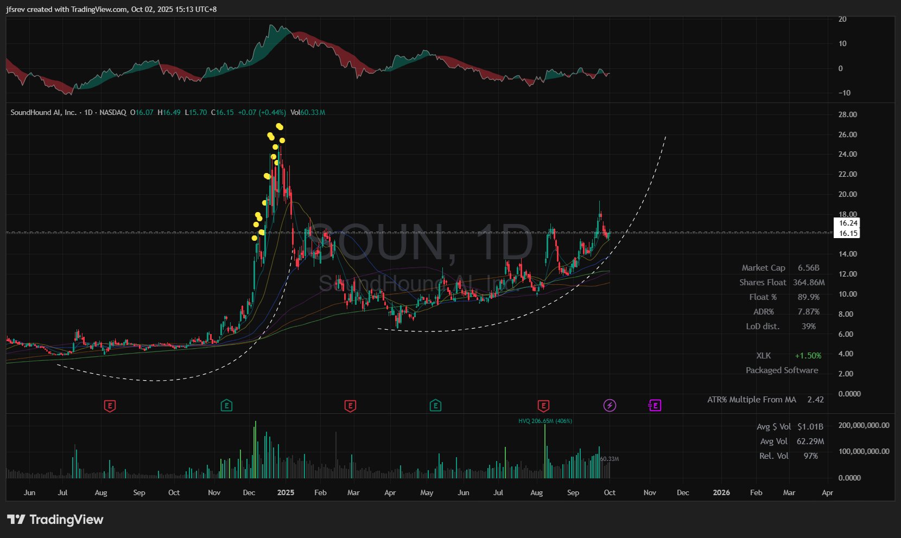The width and height of the screenshot is (901, 538).
Task: Click the ADR% value 7.87%
Action: pyautogui.click(x=809, y=311)
